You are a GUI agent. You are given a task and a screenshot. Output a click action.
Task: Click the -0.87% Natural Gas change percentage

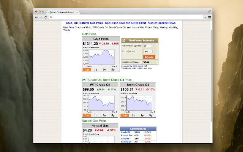point(111,130)
